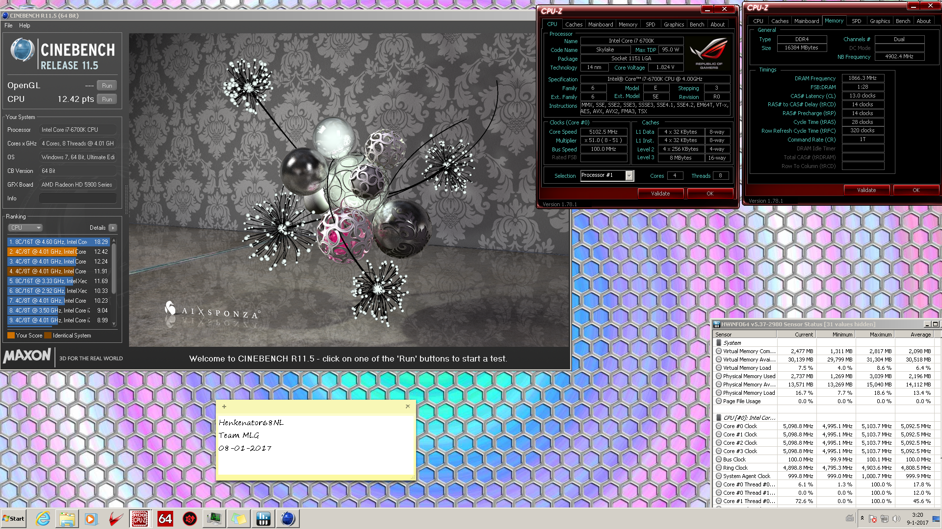
Task: Open Internet Explorer from the taskbar
Action: point(43,519)
